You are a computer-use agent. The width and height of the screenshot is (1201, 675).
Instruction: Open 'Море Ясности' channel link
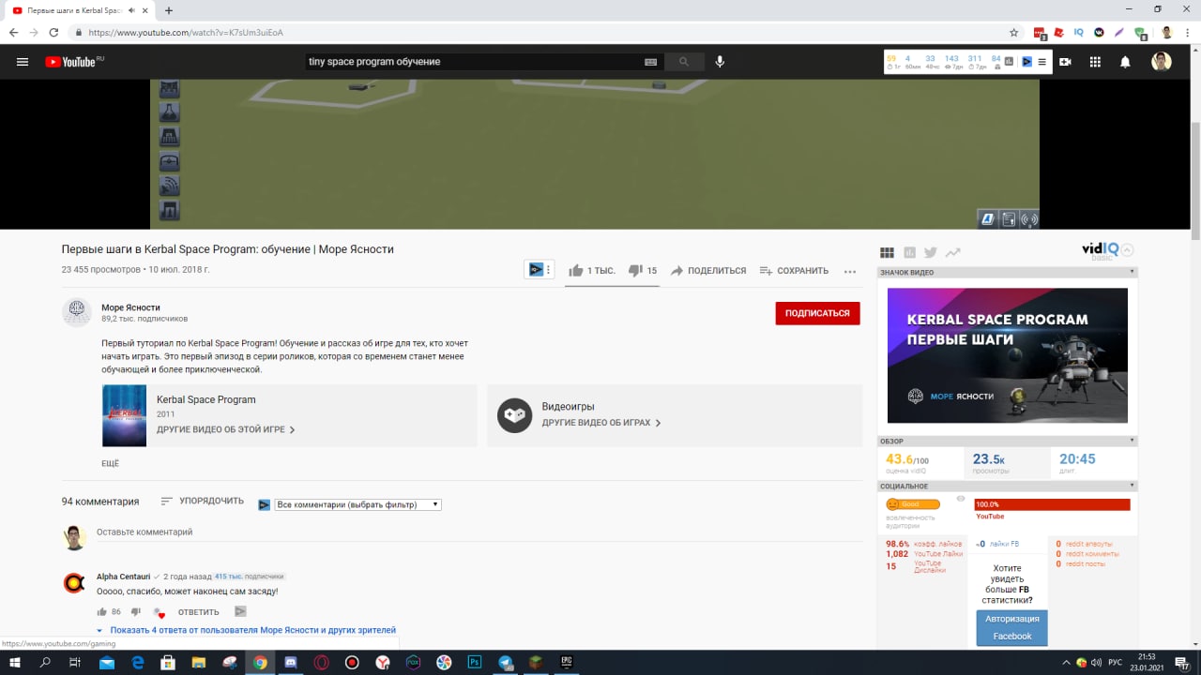[130, 307]
